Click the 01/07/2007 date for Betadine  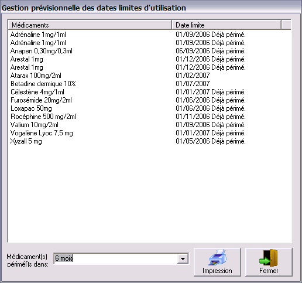[x=193, y=84]
